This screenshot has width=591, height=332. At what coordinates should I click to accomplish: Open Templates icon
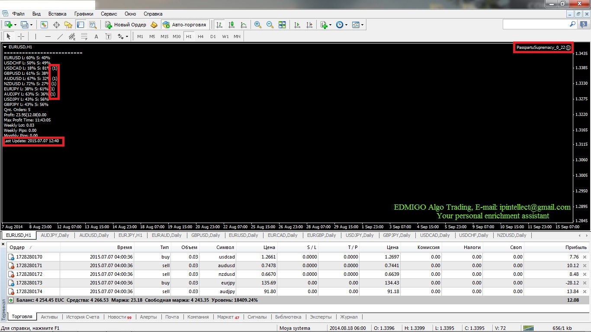click(x=356, y=25)
